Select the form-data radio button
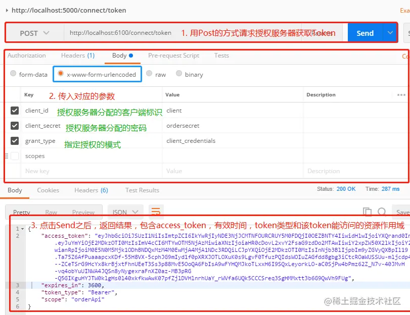 click(x=13, y=73)
